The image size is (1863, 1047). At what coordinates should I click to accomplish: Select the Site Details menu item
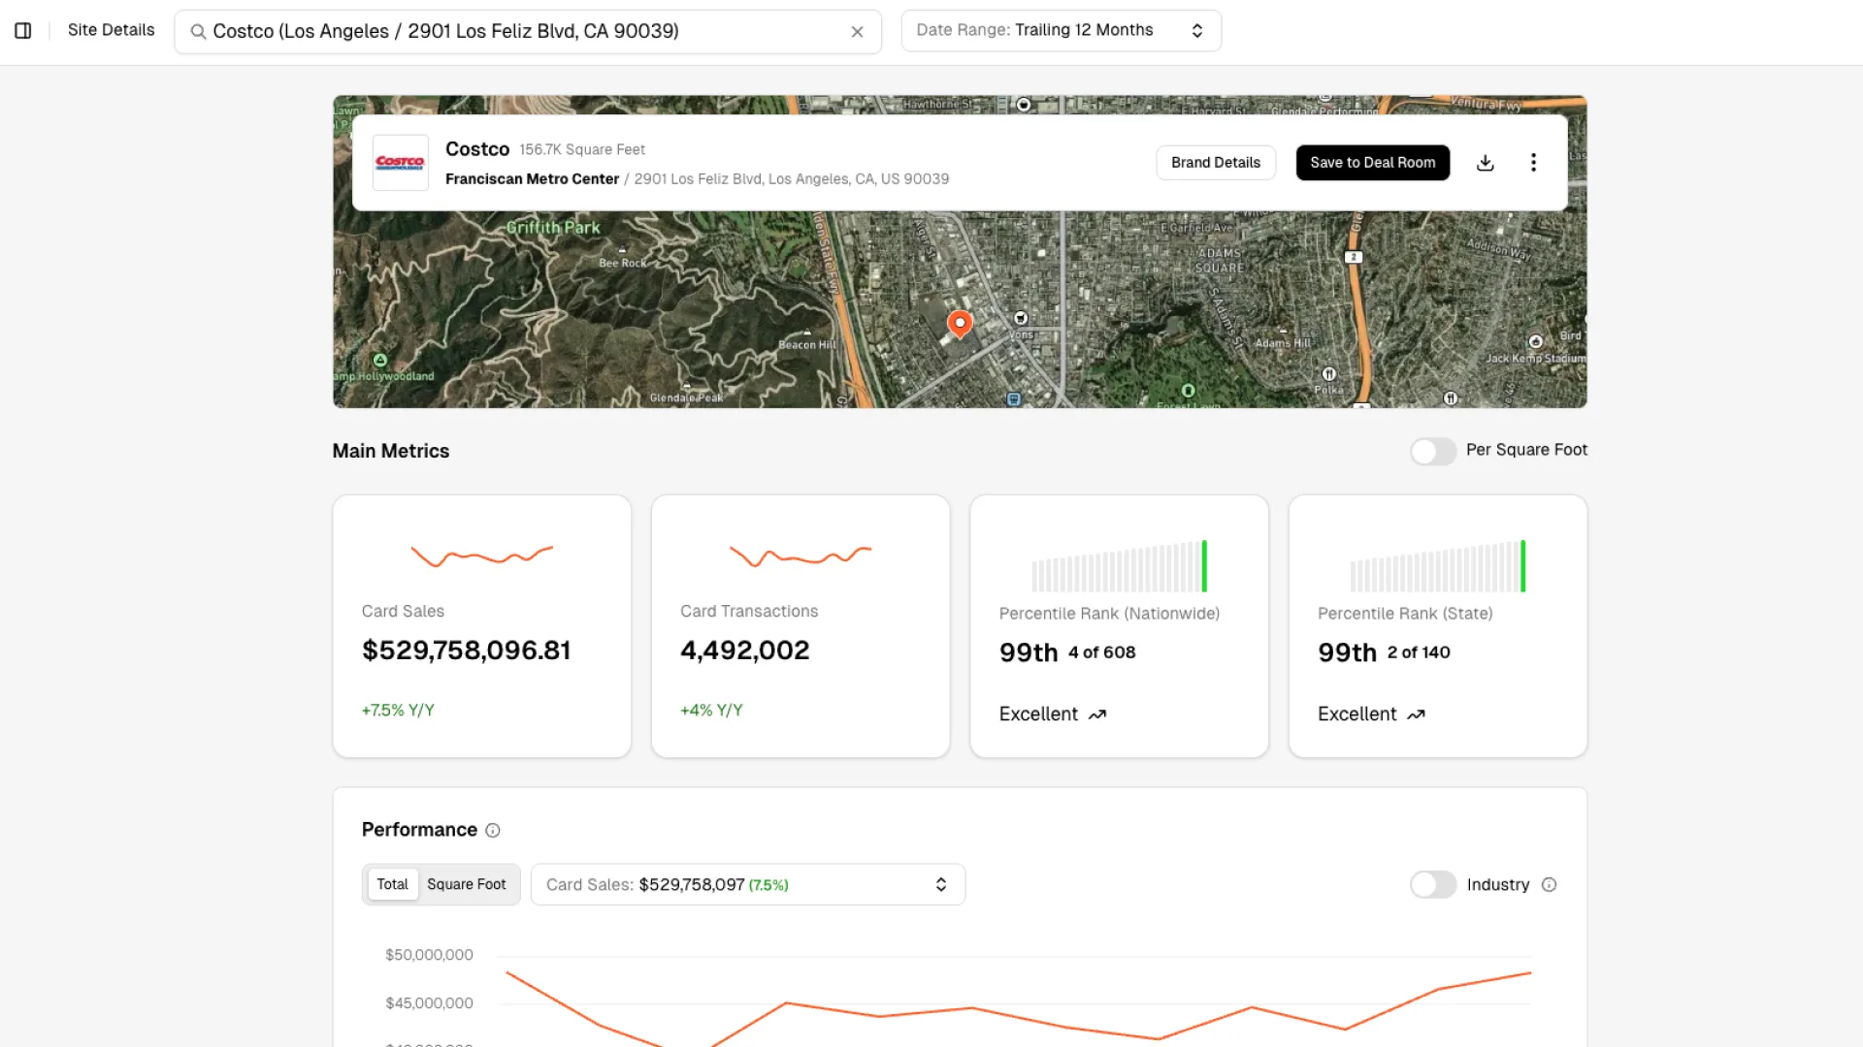click(111, 30)
